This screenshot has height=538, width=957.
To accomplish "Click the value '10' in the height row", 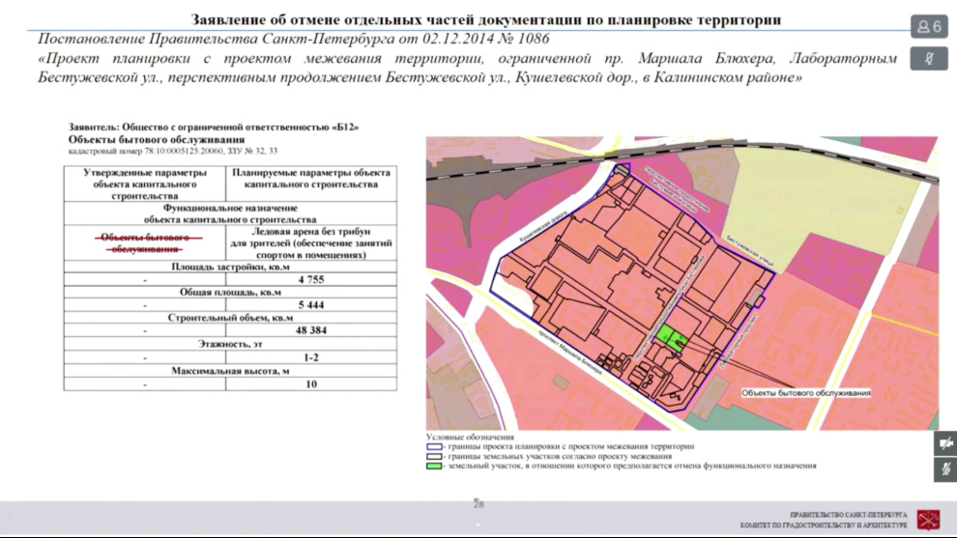I will 311,384.
